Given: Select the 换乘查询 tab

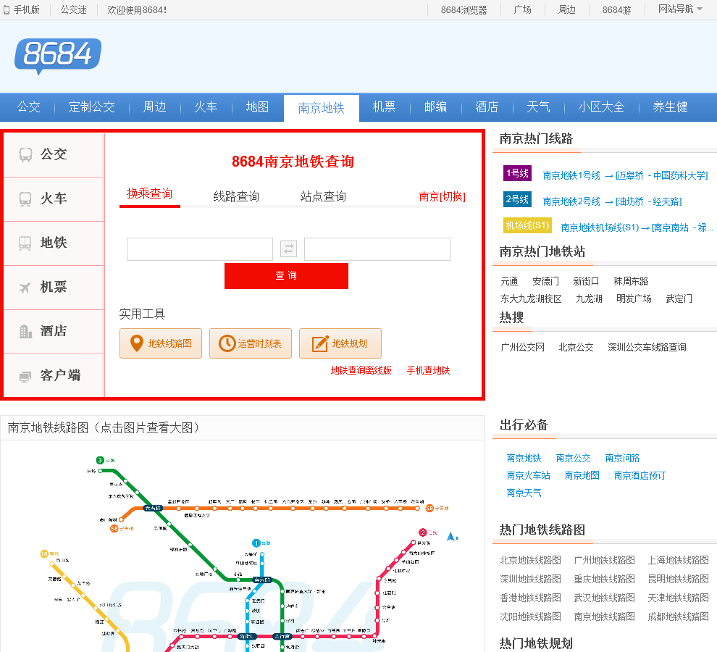Looking at the screenshot, I should 149,194.
